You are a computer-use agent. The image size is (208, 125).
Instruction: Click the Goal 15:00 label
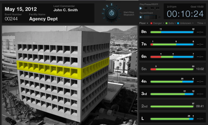(x=197, y=7)
